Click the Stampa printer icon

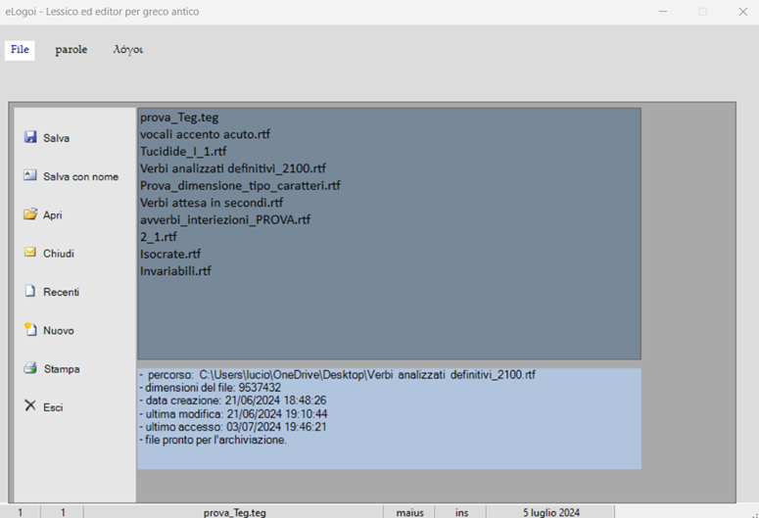tap(30, 369)
